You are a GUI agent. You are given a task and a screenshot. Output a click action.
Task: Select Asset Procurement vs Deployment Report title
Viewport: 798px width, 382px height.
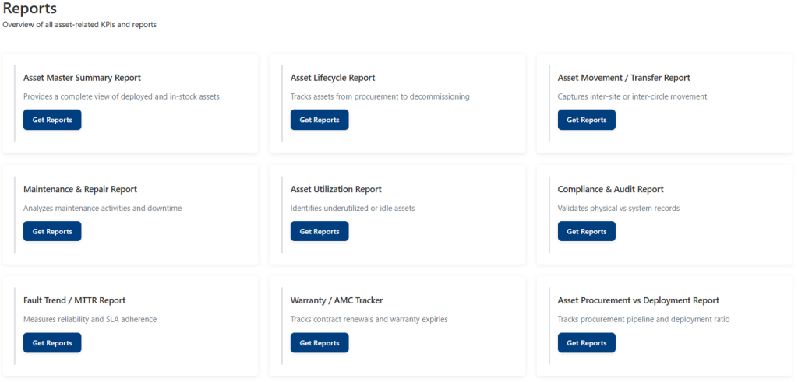coord(638,300)
